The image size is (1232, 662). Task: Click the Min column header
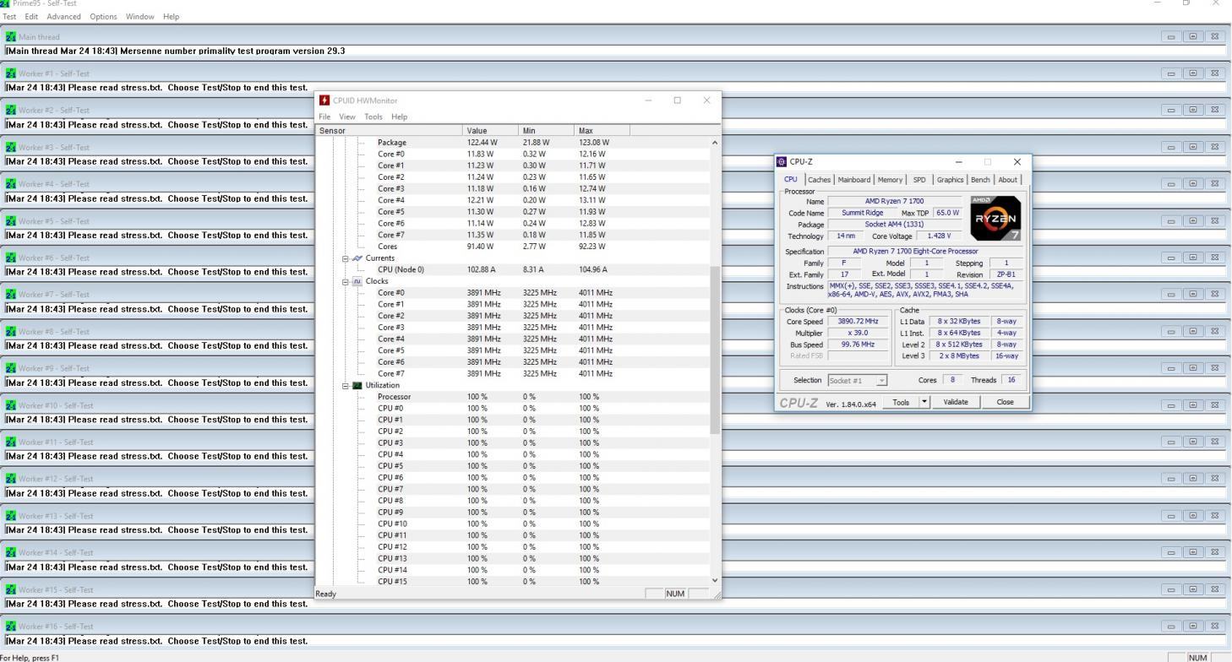tap(547, 131)
